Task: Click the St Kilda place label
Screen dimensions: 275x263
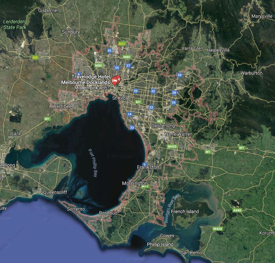Action: [x=119, y=98]
